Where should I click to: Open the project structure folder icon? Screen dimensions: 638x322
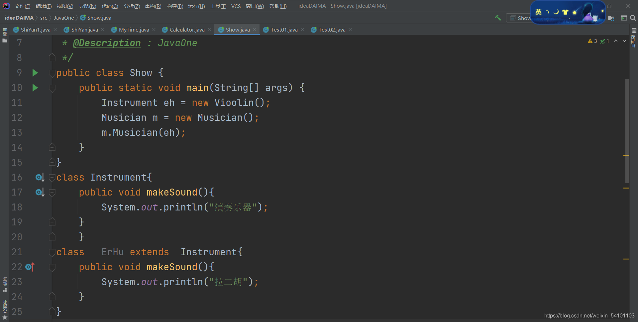click(x=611, y=18)
